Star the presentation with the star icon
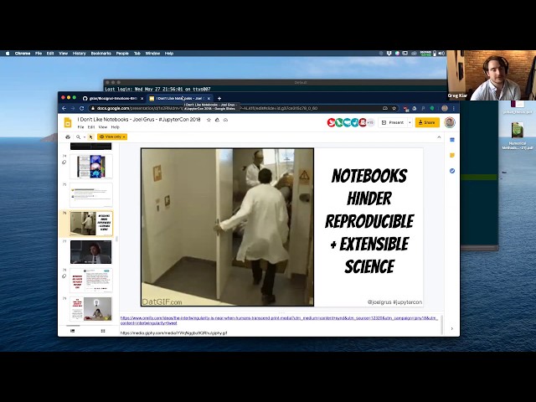The width and height of the screenshot is (536, 402). click(209, 120)
